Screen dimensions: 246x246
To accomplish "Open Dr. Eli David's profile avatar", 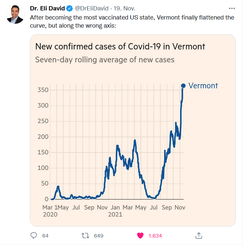I will tap(15, 14).
